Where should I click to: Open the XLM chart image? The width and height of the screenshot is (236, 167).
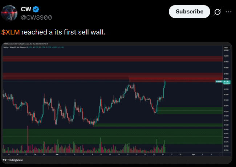(109, 102)
